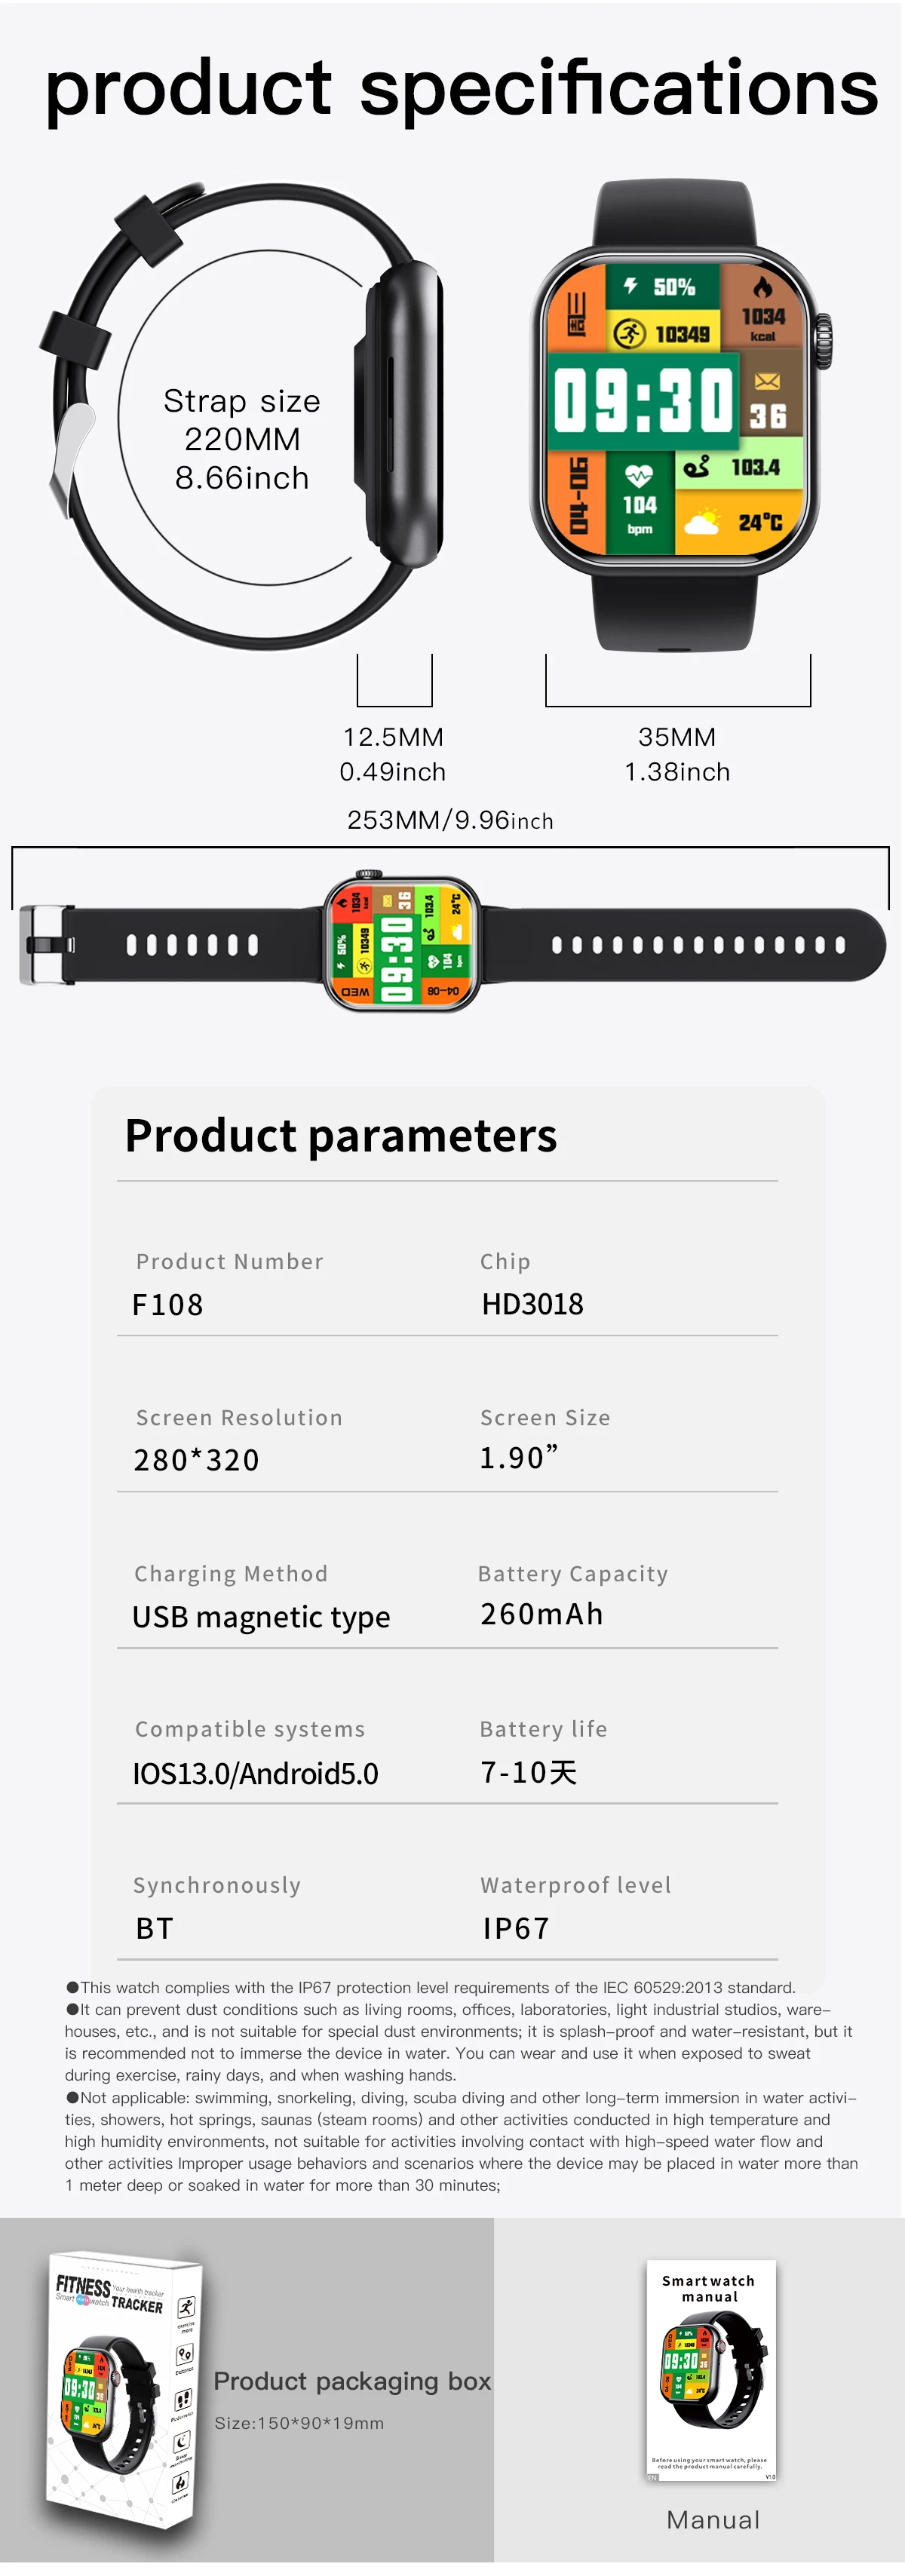Click the heart rate icon above 104 bpm
Viewport: 905px width, 2576px height.
pyautogui.click(x=638, y=475)
